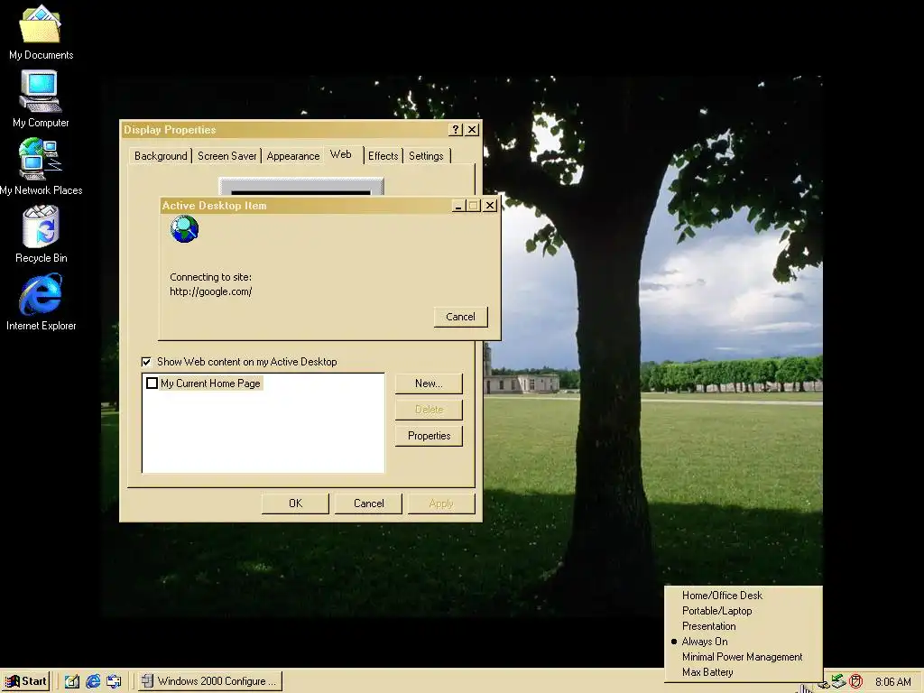924x693 pixels.
Task: Click the network connection tray icon
Action: (x=838, y=682)
